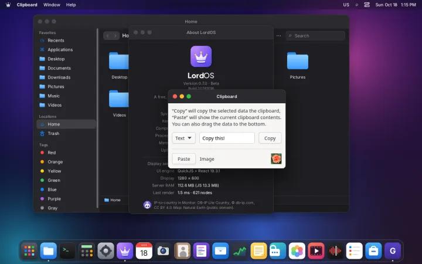
Task: Go back using the Home window back arrow
Action: pyautogui.click(x=107, y=36)
